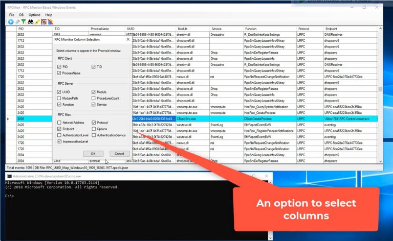Click the HcsRpc_CreateProcess function cell
The image size is (393, 241).
[x=270, y=113]
